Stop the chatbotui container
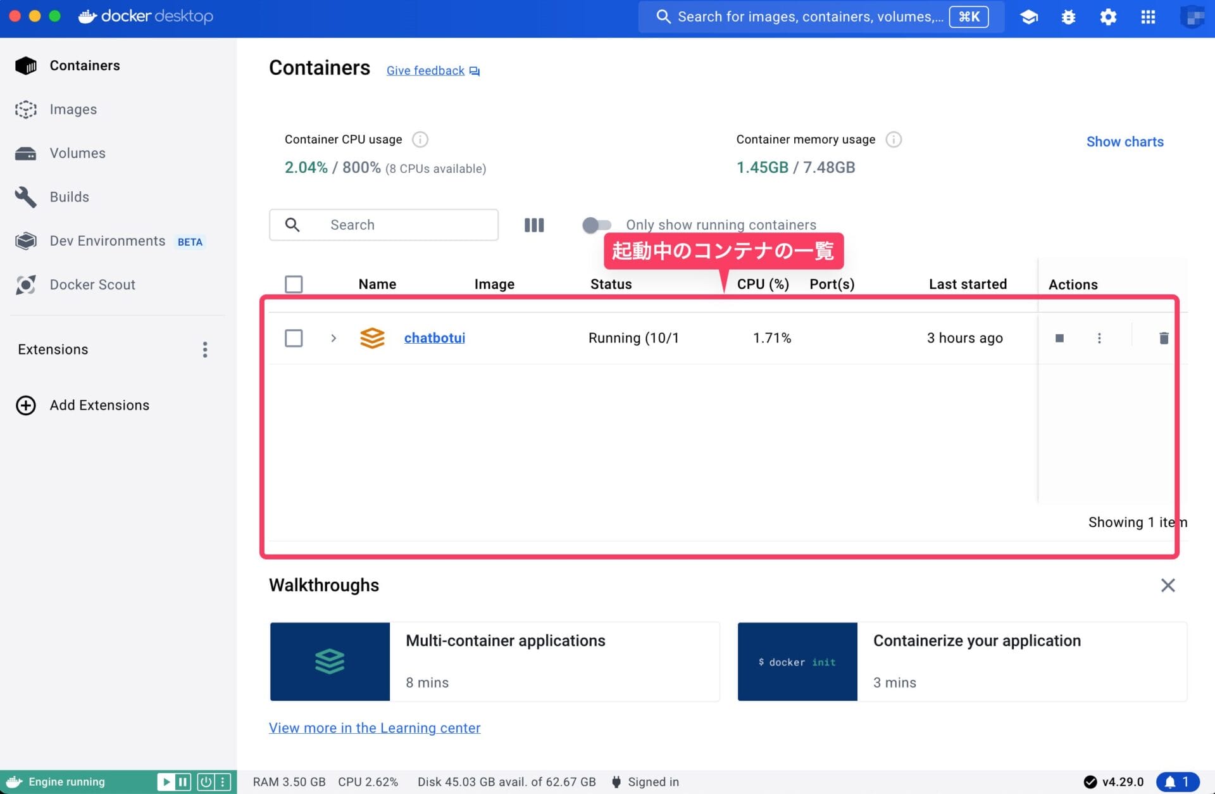 [x=1059, y=338]
